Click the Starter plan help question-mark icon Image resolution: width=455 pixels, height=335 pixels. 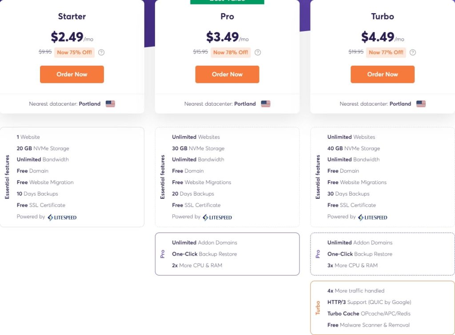101,52
